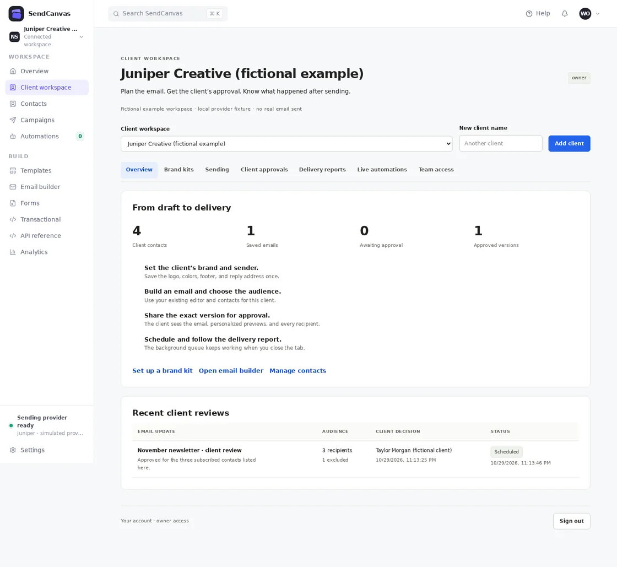Click the 'Client contacts' stat label
Viewport: 617px width, 567px height.
coord(149,245)
